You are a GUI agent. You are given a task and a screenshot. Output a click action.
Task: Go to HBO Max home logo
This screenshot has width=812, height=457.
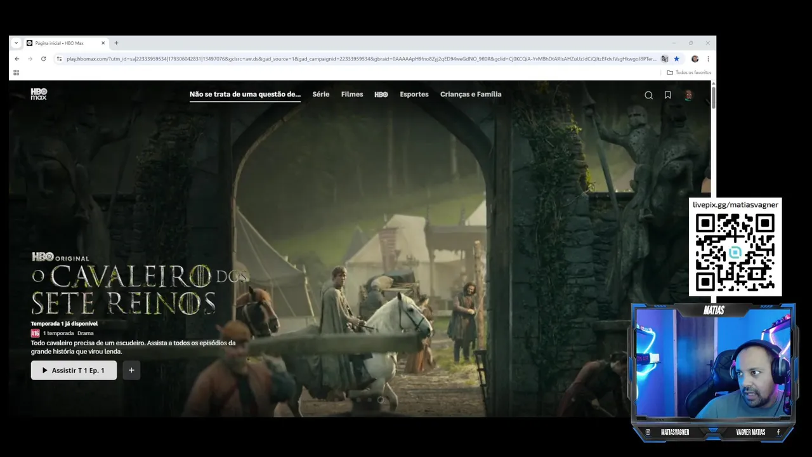[x=39, y=94]
